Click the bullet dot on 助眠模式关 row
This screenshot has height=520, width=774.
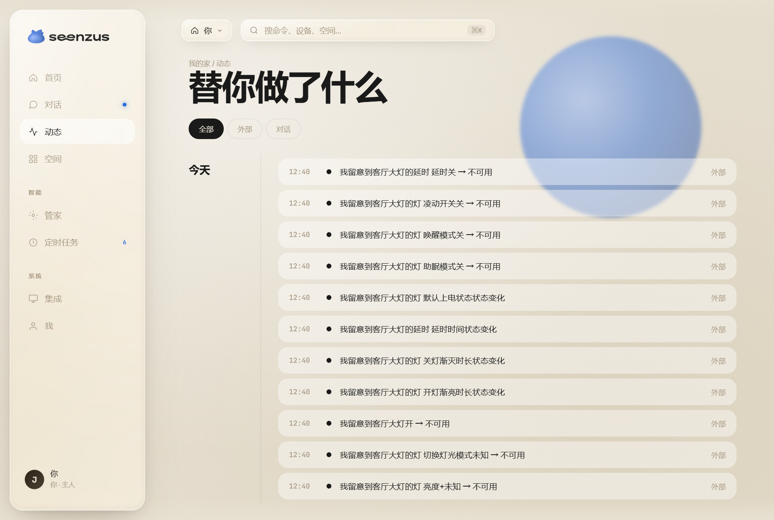tap(329, 266)
